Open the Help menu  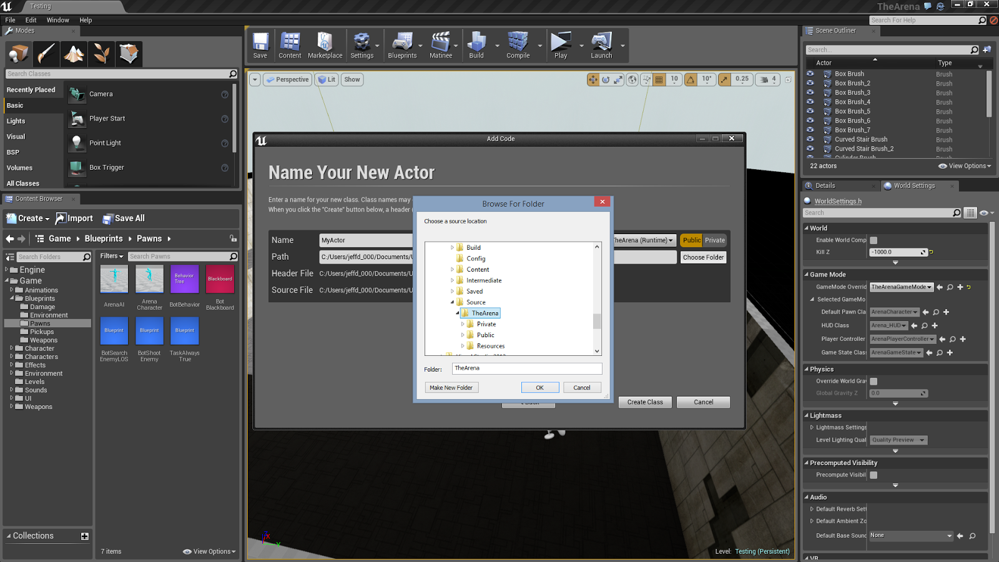coord(86,20)
